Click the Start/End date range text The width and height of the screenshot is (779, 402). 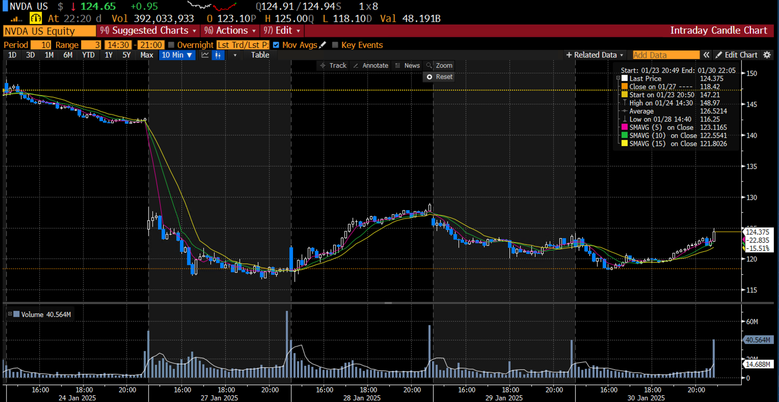click(678, 70)
